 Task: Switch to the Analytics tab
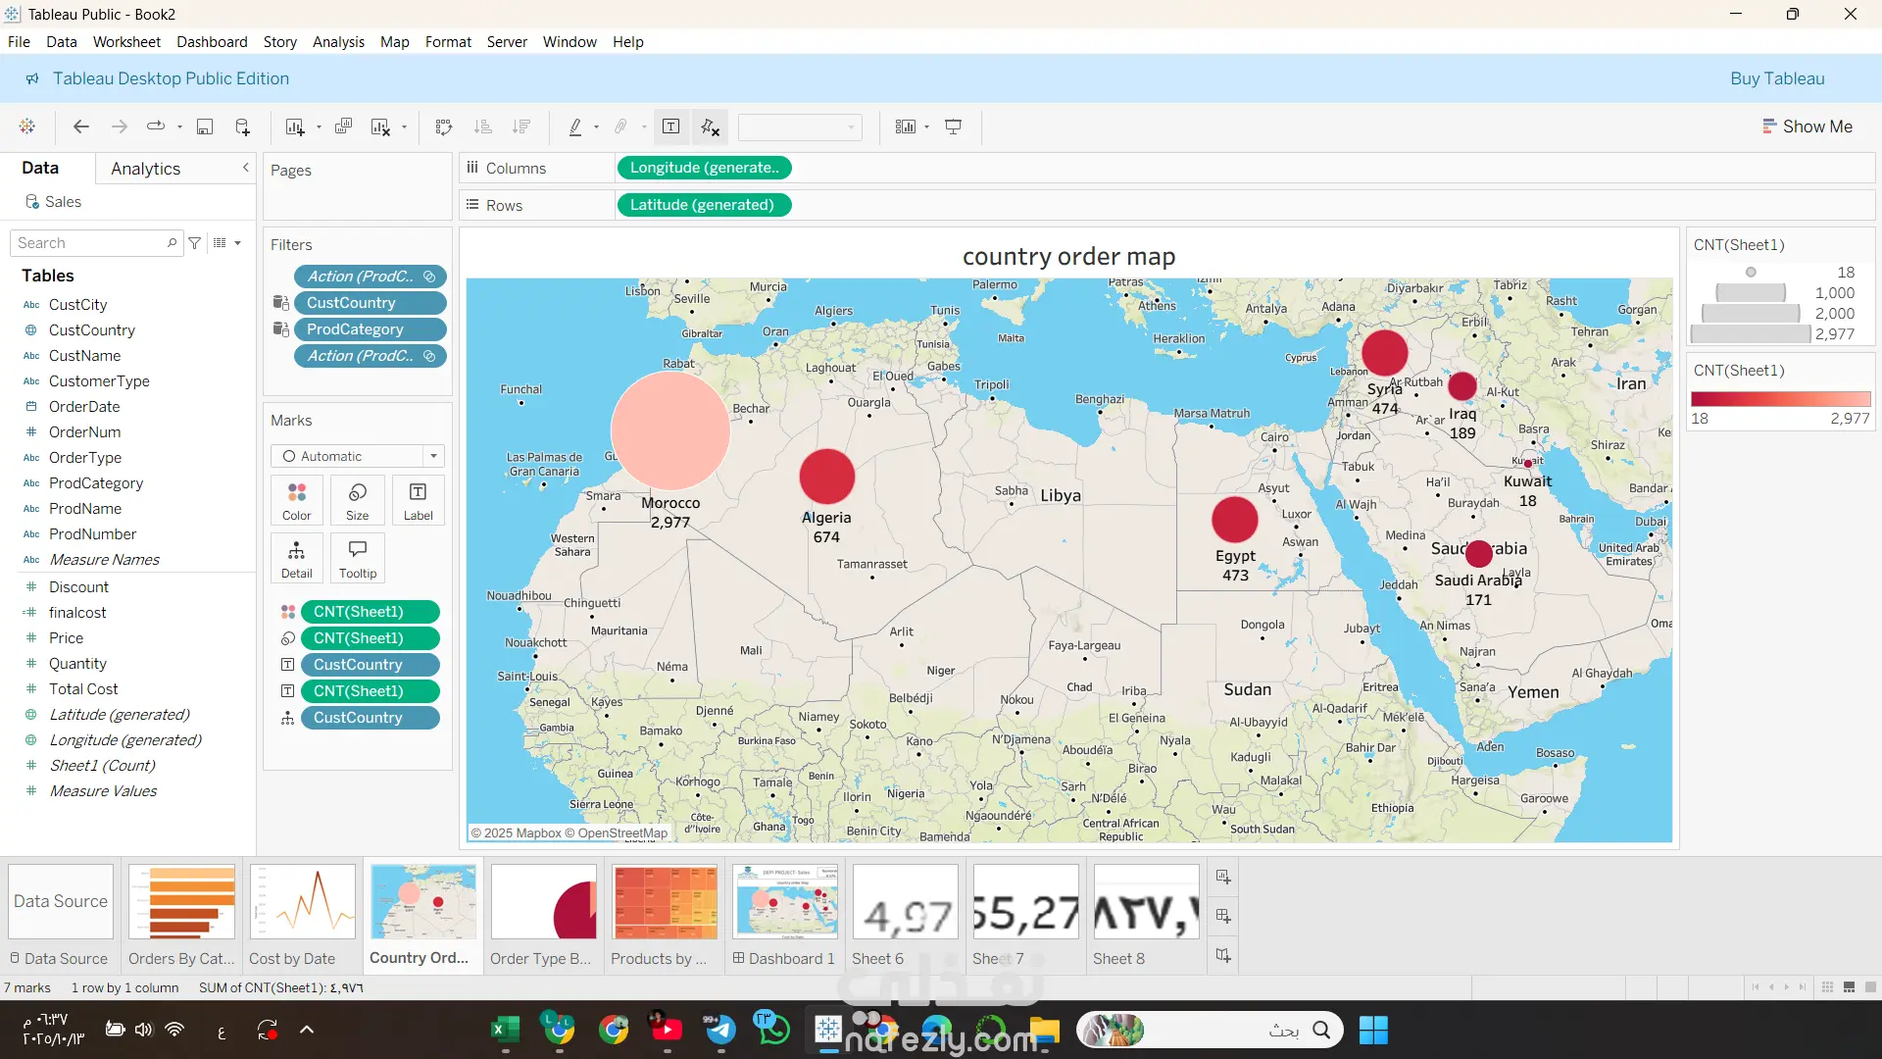point(145,169)
